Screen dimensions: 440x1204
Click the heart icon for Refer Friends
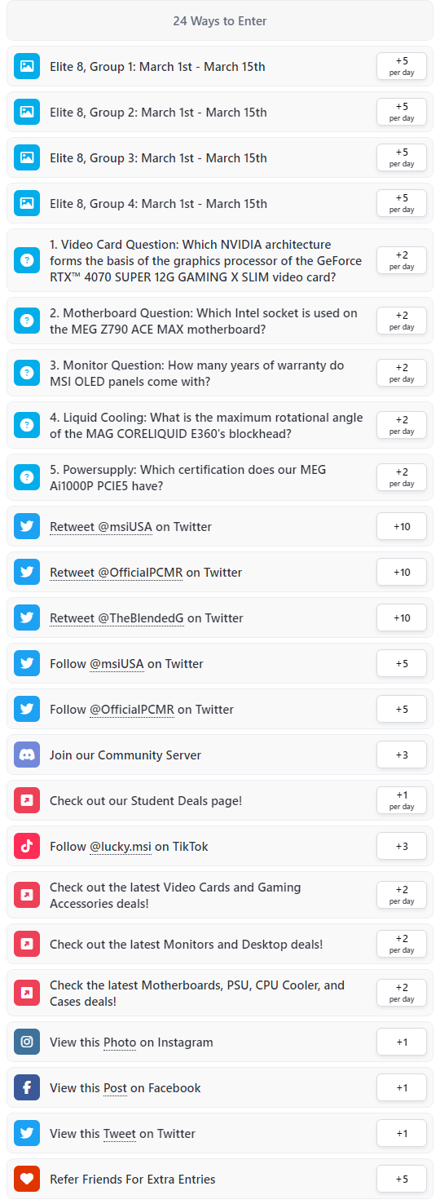click(27, 1180)
